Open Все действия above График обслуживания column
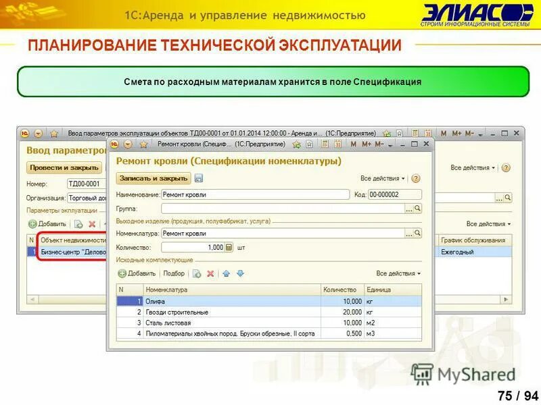 click(x=488, y=224)
